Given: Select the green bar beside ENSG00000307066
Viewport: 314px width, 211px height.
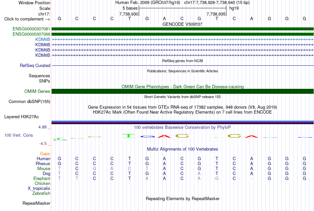Looking at the screenshot, I should tap(183, 34).
